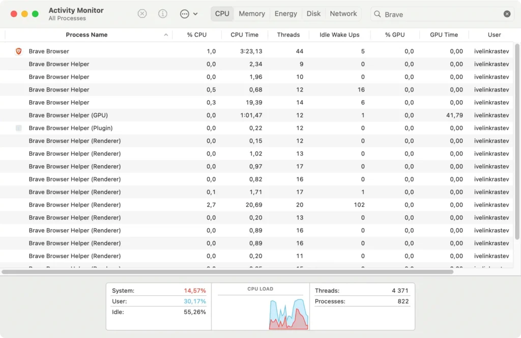Click the magnifying glass search icon
This screenshot has width=521, height=338.
[378, 14]
